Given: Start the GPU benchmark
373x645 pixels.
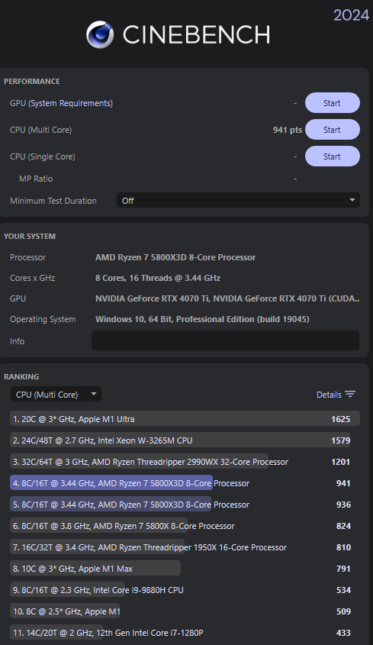Looking at the screenshot, I should click(333, 103).
